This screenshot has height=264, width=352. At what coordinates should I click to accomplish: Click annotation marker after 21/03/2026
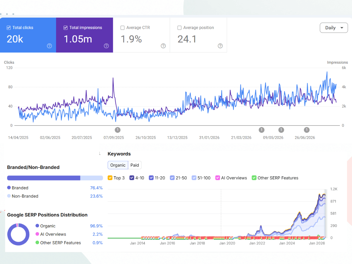(x=261, y=130)
